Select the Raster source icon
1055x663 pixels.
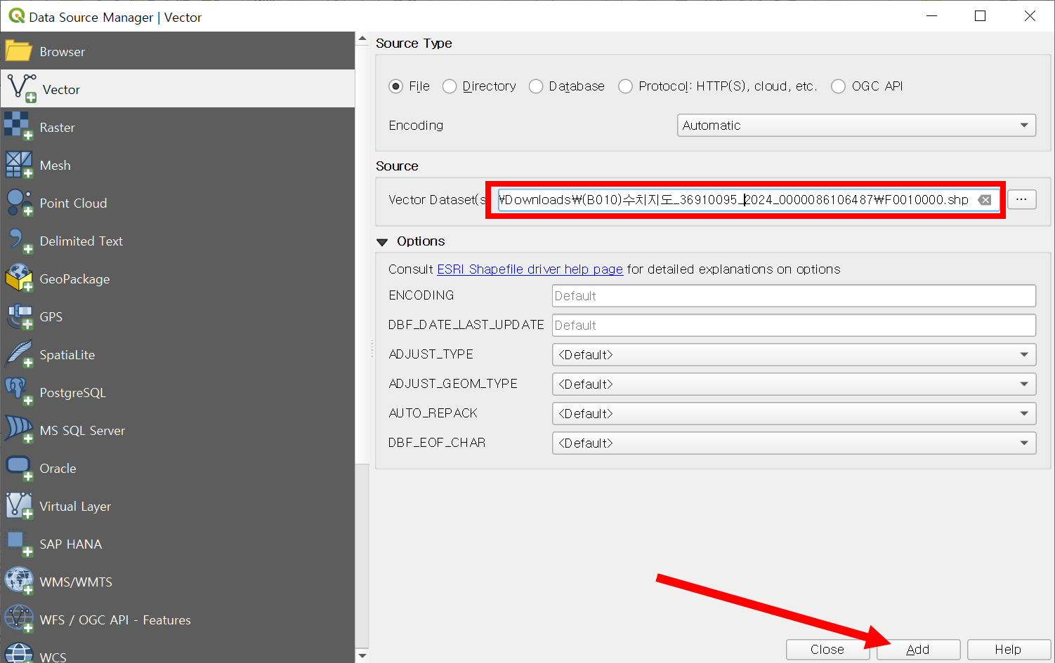[x=18, y=127]
